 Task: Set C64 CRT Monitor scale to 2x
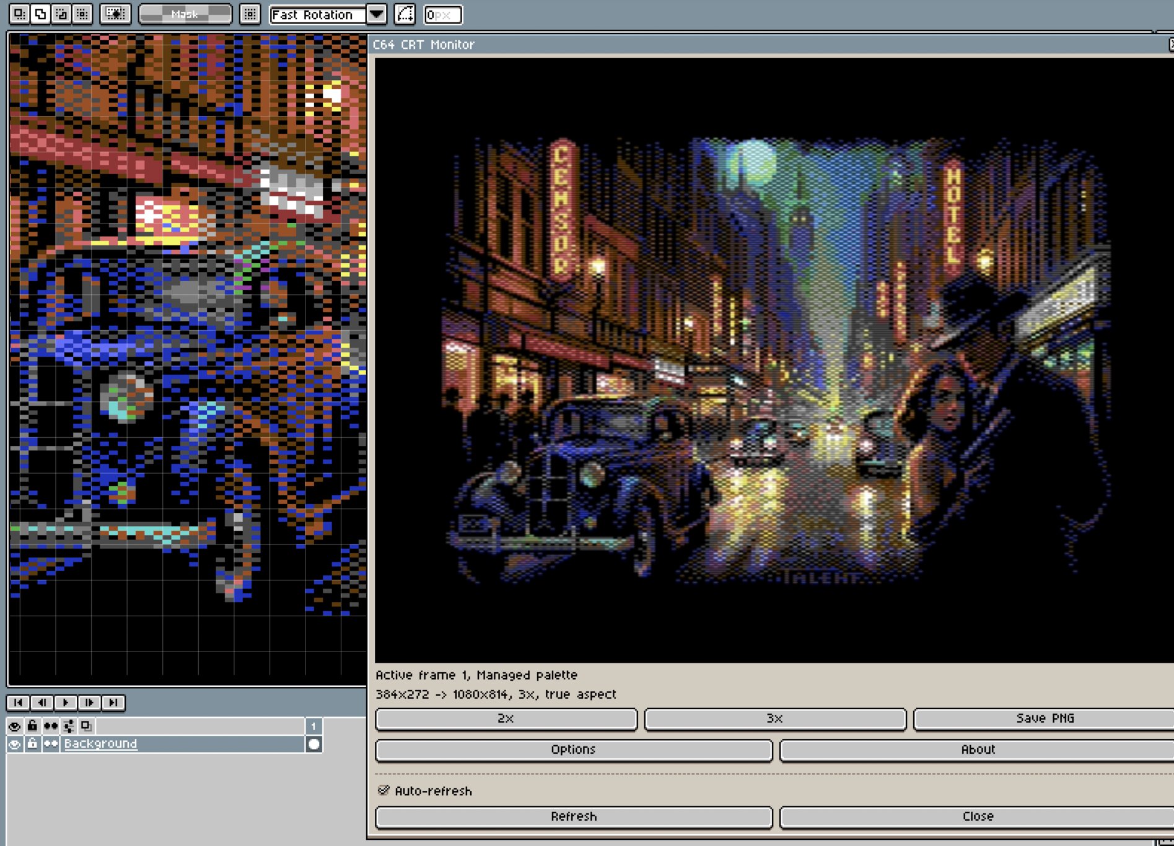point(506,718)
